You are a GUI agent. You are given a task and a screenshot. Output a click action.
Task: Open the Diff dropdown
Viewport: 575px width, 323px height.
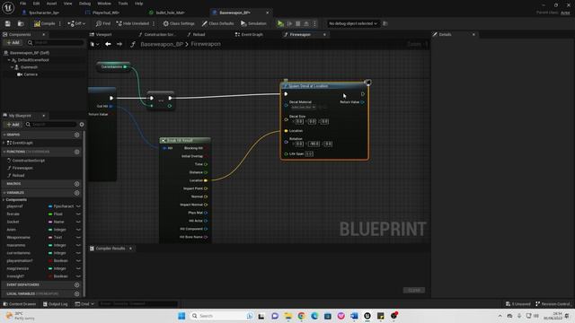tap(76, 23)
